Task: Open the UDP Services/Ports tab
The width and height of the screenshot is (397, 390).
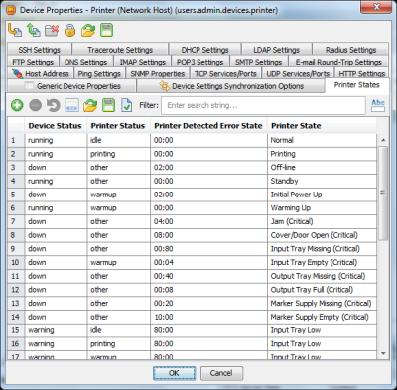Action: [298, 74]
